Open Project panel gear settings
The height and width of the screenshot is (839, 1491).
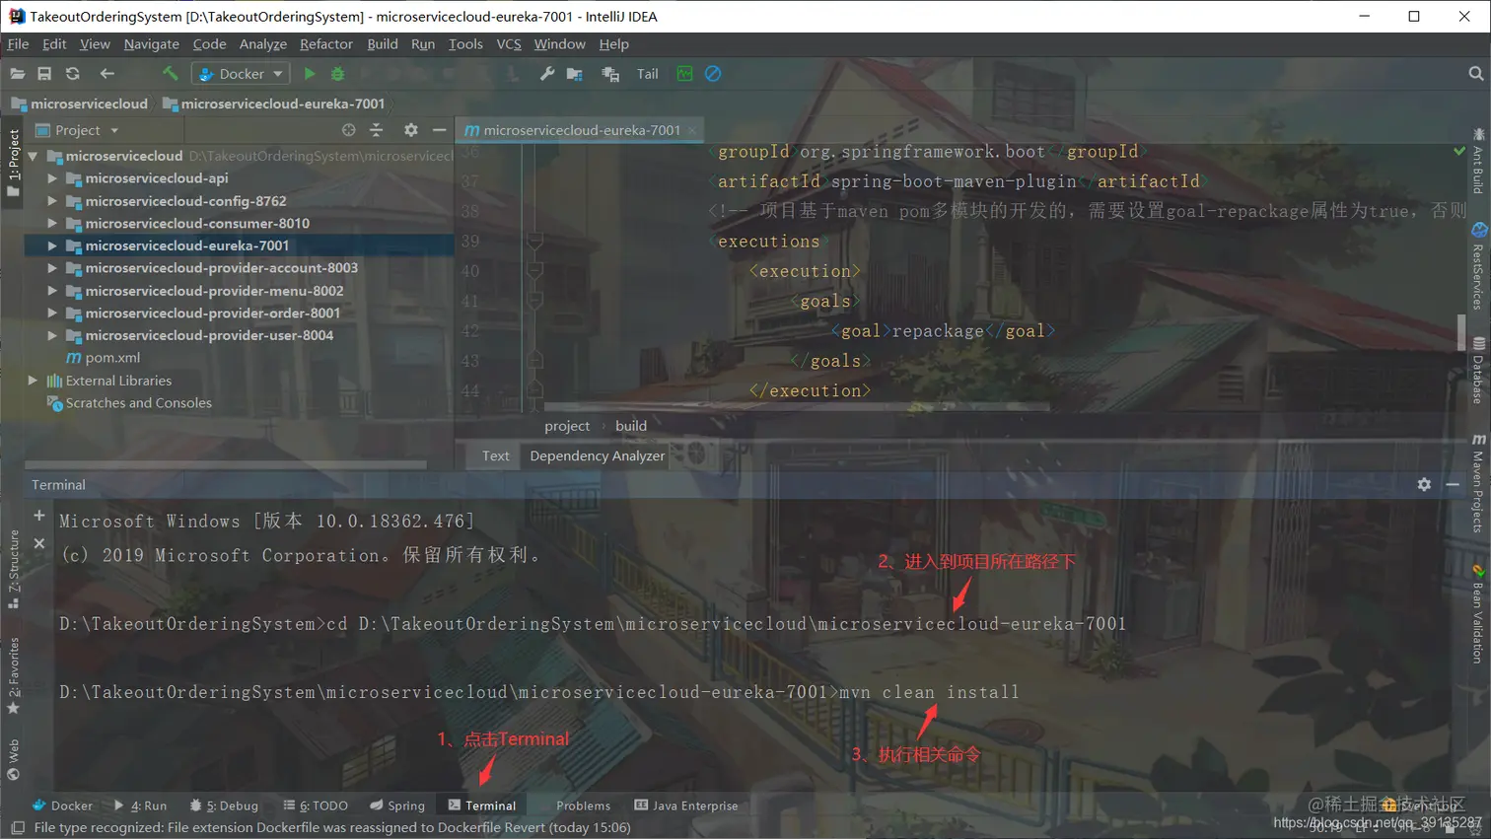point(411,130)
